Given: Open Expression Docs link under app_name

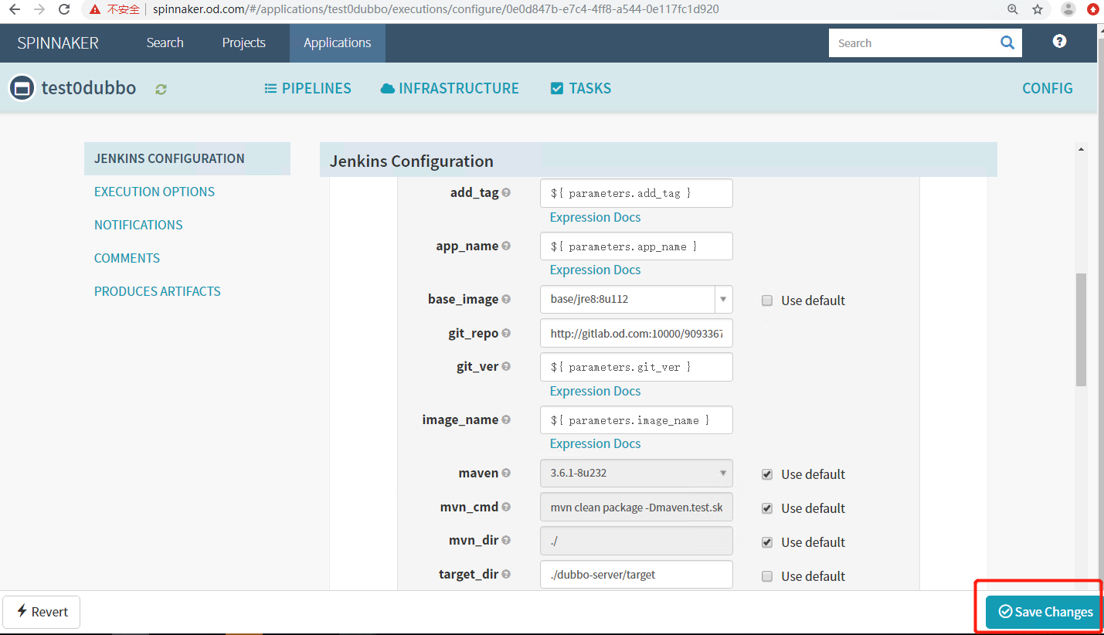Looking at the screenshot, I should coord(595,270).
